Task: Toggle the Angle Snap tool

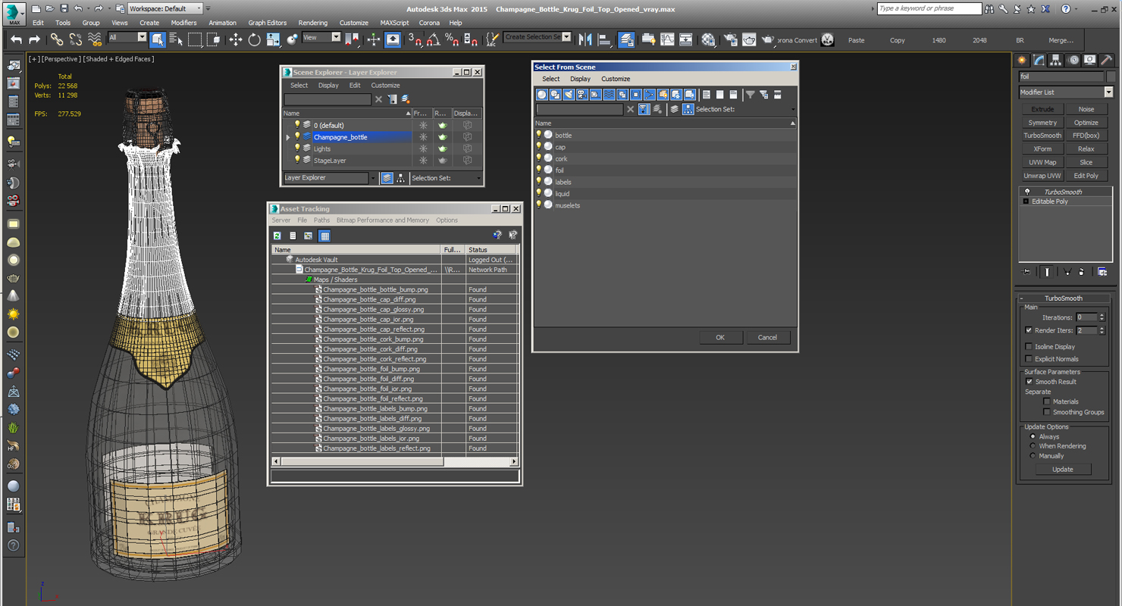Action: click(x=433, y=39)
